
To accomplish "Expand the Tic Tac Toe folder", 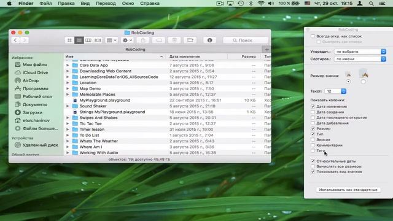I will [x=68, y=123].
